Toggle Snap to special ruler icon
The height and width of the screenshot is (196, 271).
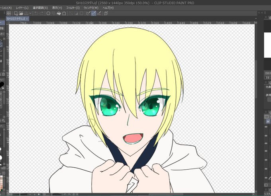tap(94, 13)
